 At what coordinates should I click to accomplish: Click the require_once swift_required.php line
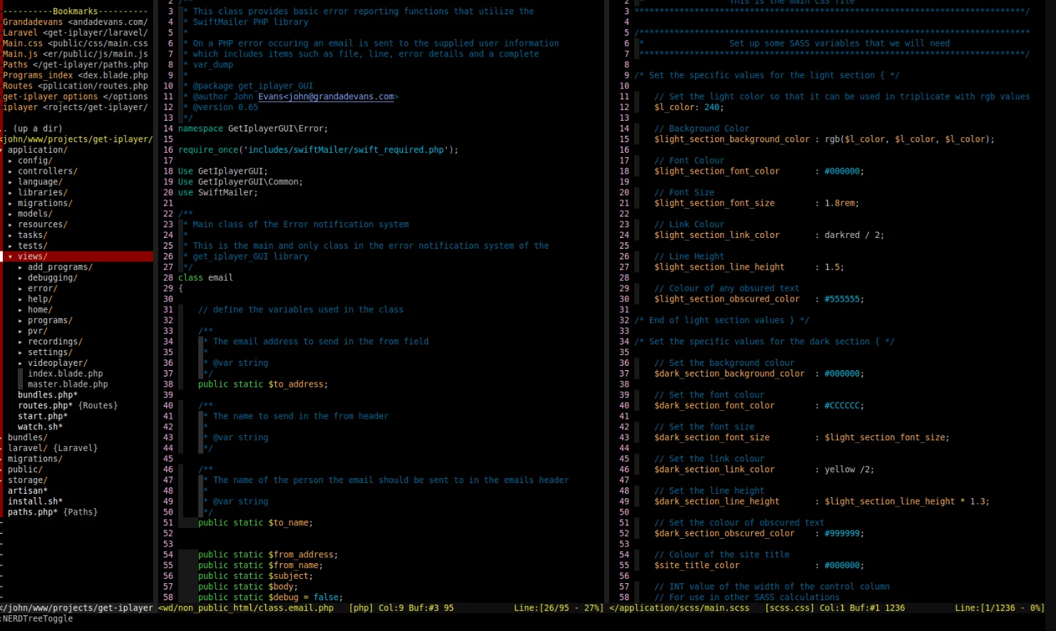[318, 150]
